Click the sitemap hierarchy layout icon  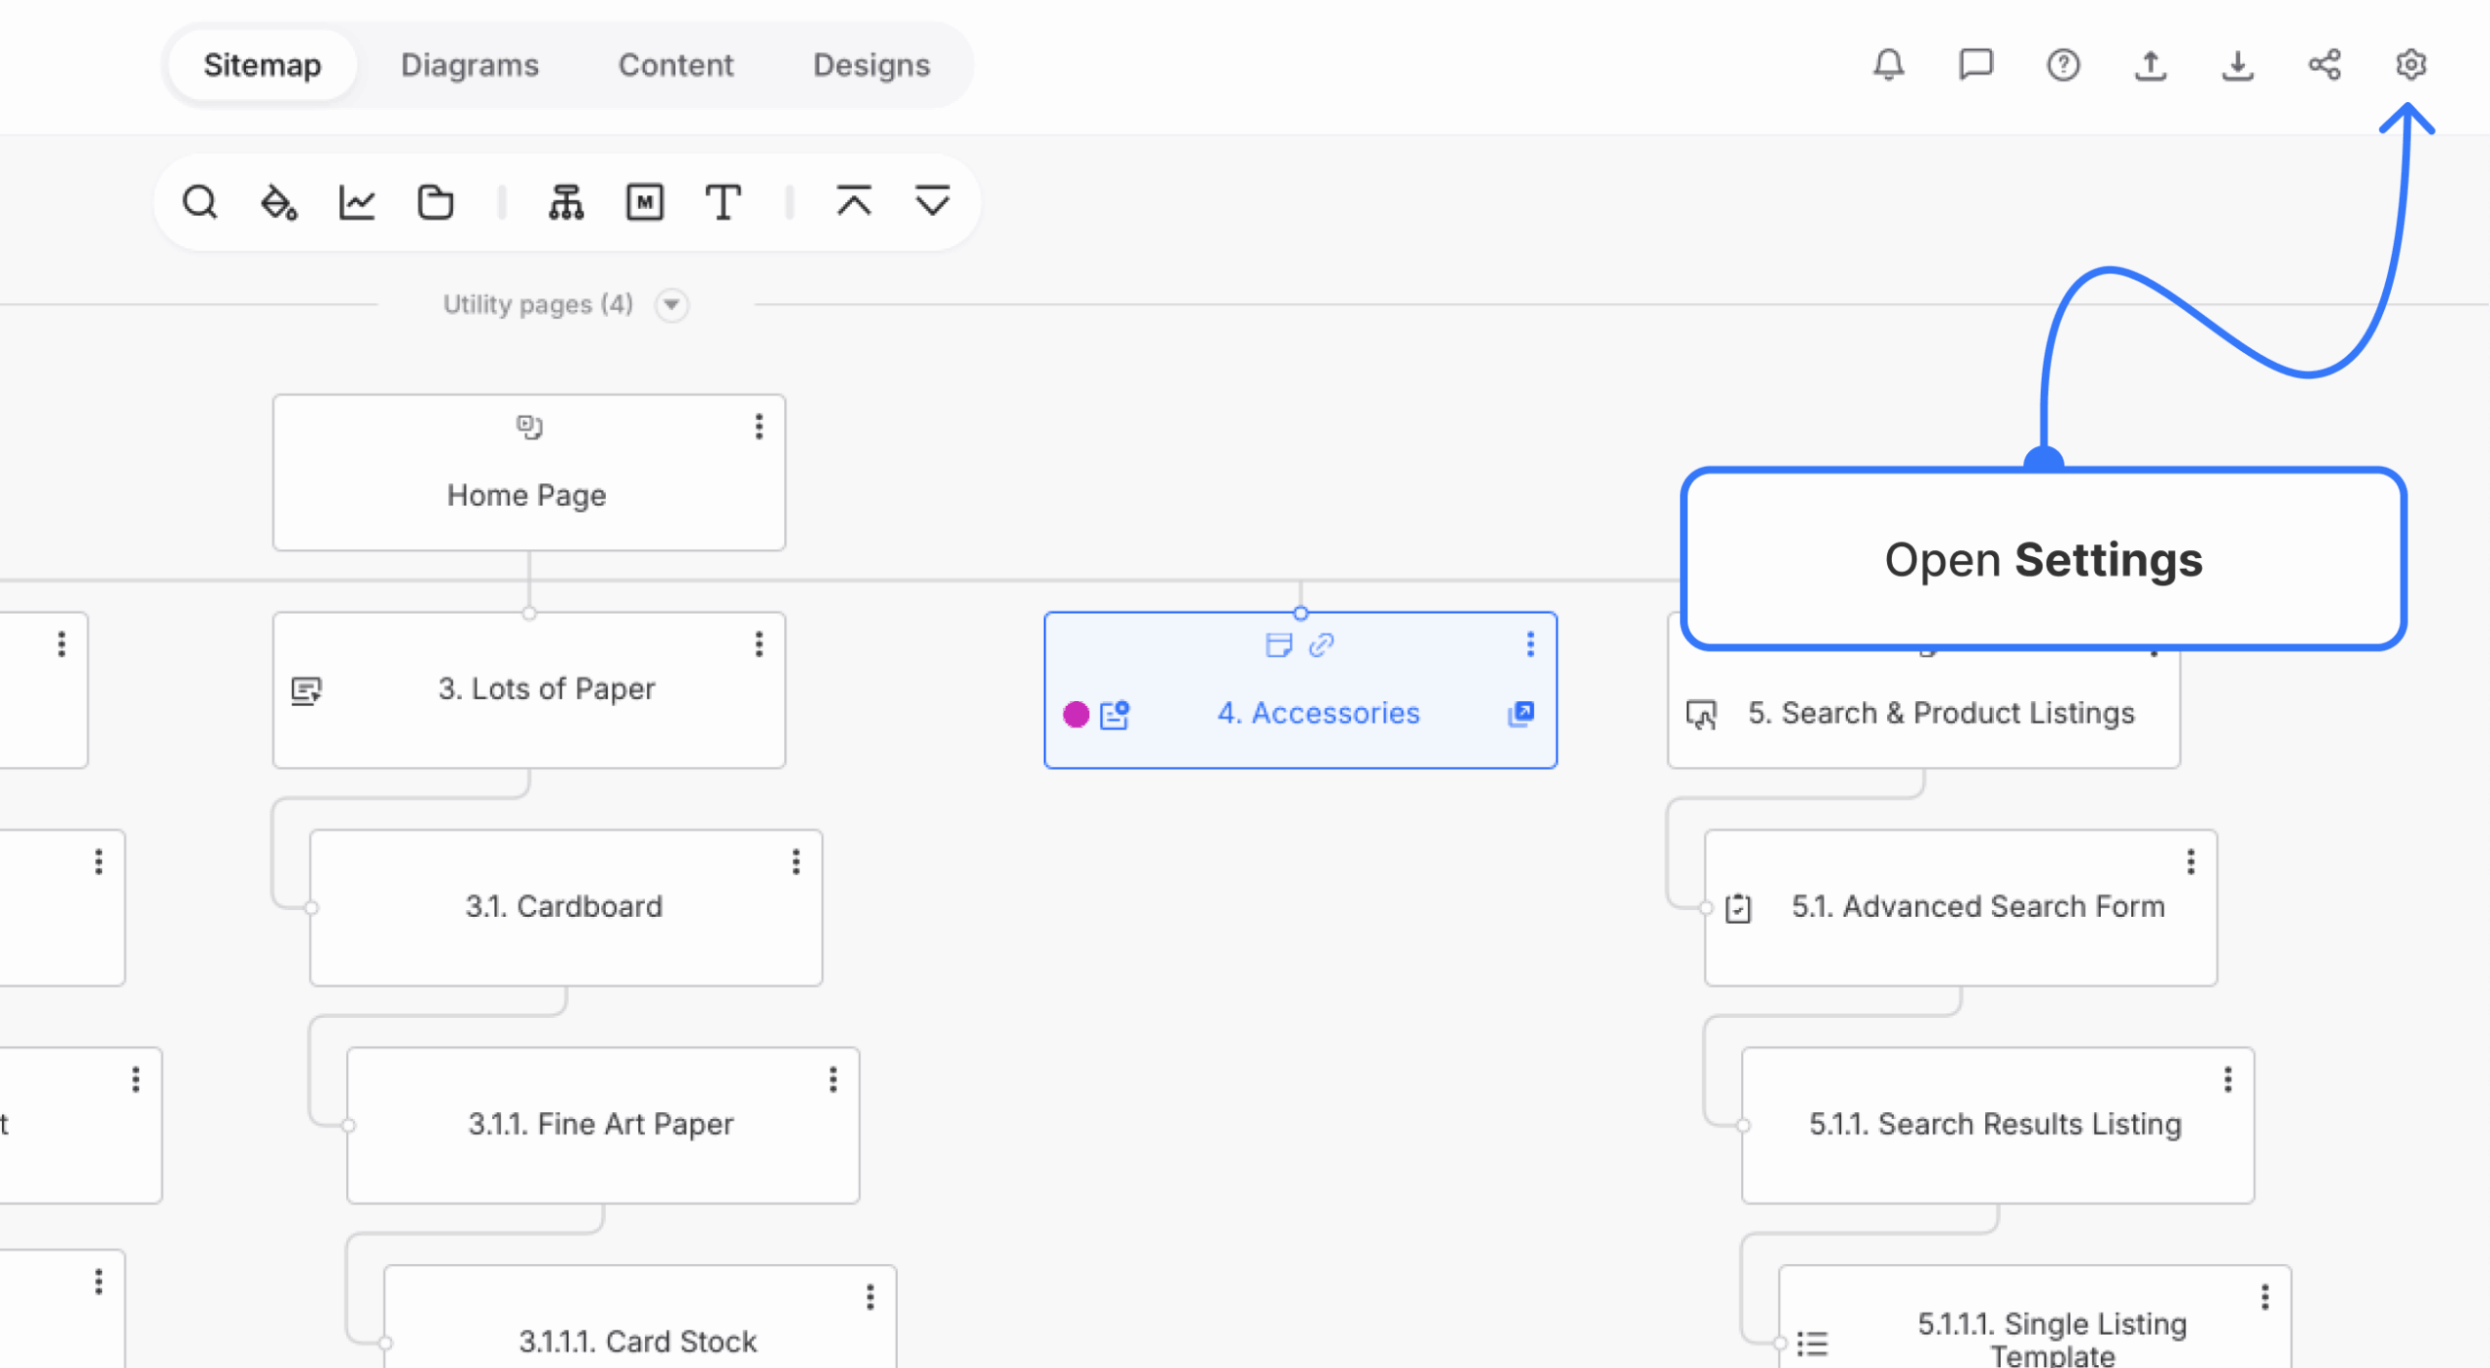[566, 202]
